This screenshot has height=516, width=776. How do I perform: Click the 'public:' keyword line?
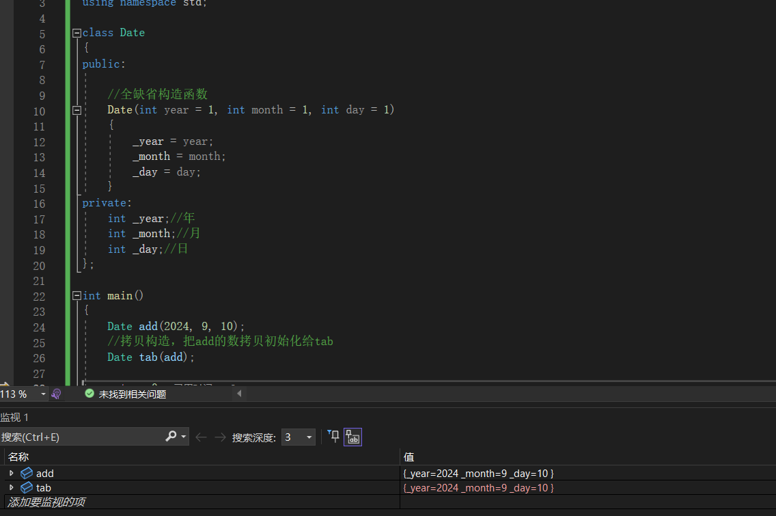point(104,64)
